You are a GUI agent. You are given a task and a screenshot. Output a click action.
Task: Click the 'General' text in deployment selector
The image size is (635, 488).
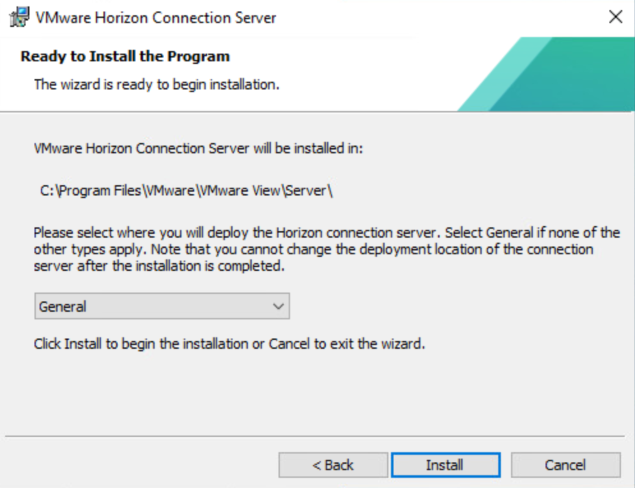[x=63, y=307]
